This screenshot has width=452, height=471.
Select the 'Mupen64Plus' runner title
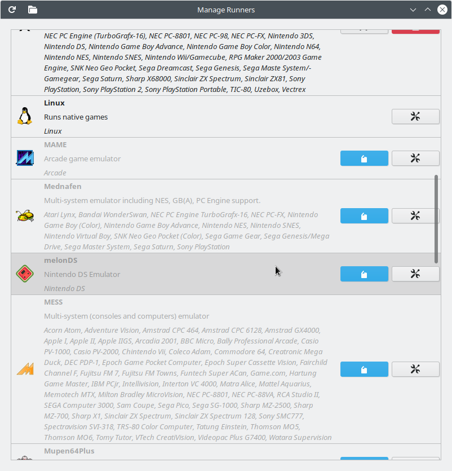69,451
